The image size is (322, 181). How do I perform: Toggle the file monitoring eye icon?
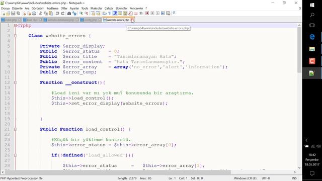pyautogui.click(x=141, y=14)
